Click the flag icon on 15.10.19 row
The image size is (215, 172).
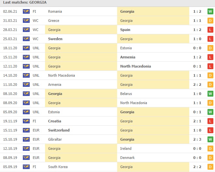click(x=26, y=139)
